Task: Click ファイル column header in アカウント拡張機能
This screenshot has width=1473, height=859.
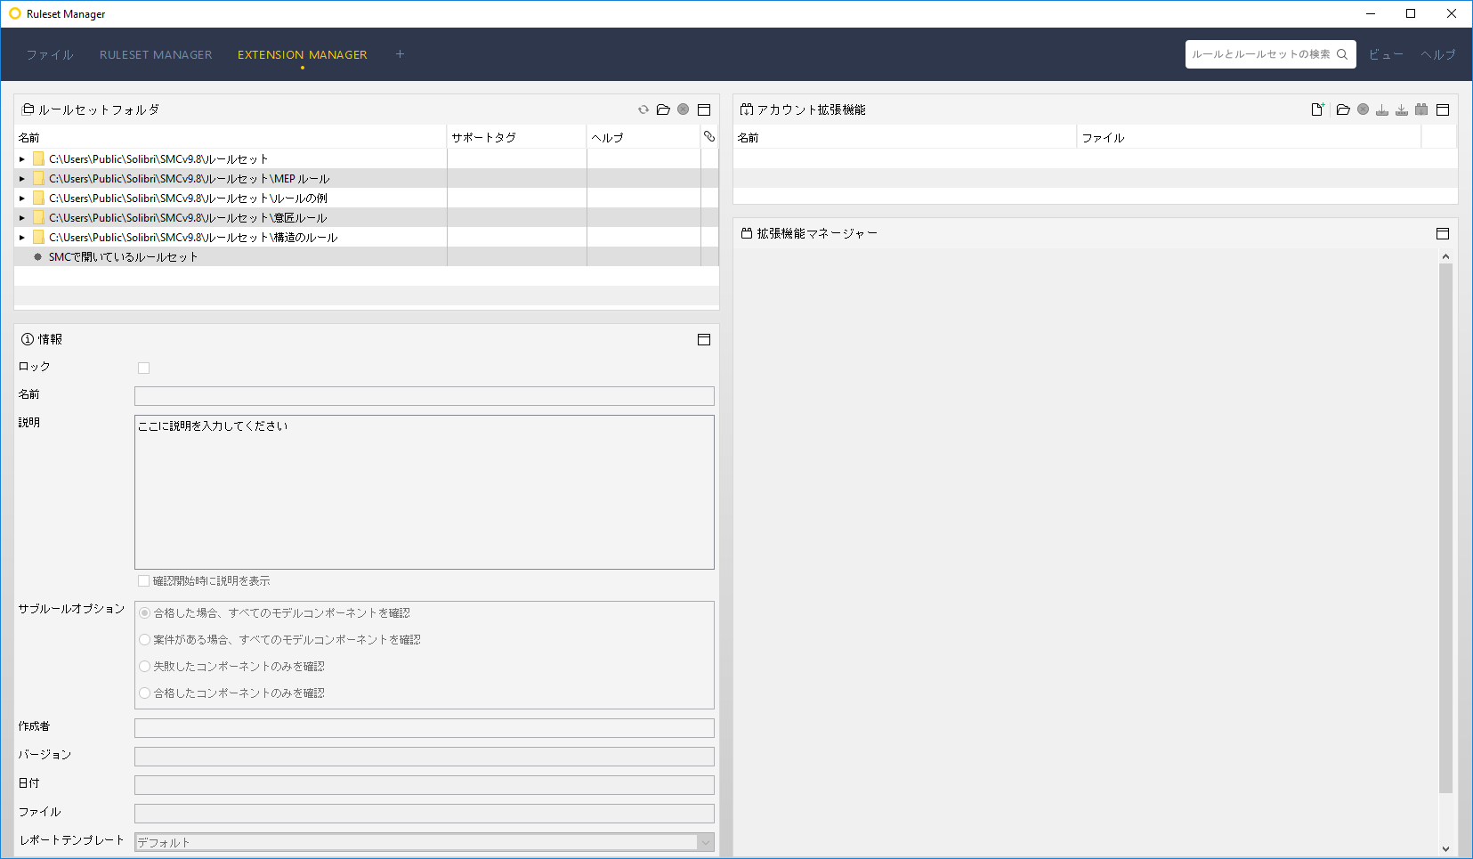Action: (x=1249, y=137)
